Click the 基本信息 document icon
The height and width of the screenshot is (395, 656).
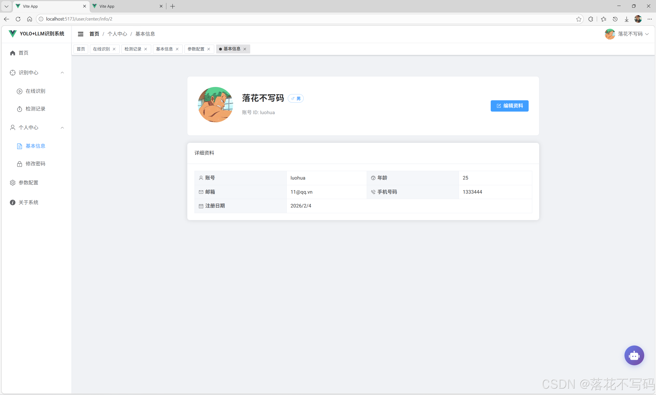pos(19,146)
